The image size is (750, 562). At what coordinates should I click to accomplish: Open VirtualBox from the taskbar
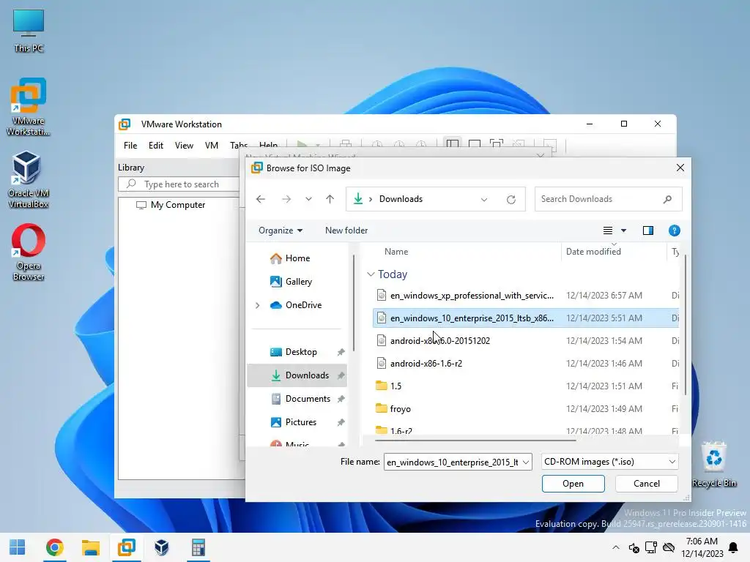click(x=162, y=547)
